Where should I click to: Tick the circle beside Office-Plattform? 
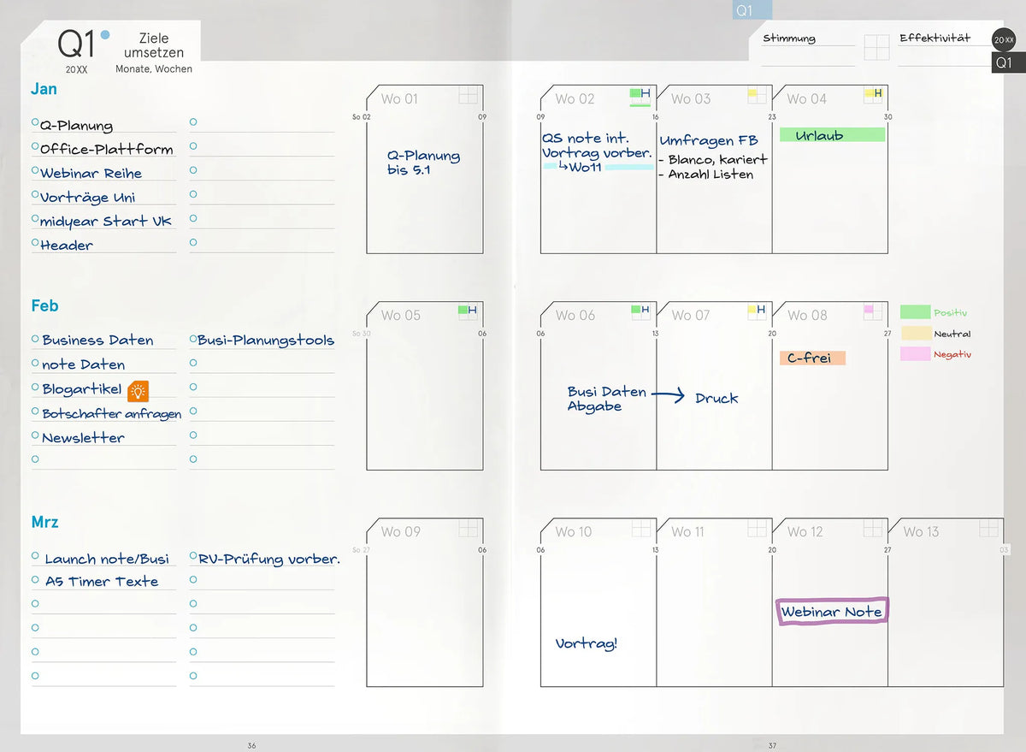tap(35, 146)
